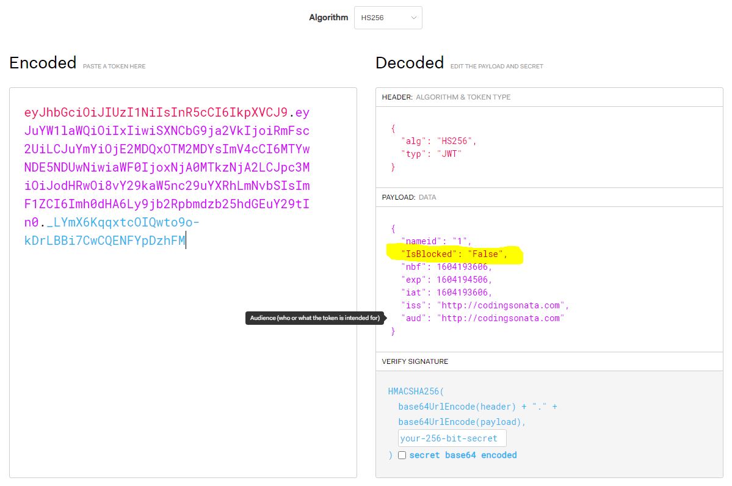
Task: Click the Encoded tab heading
Action: (42, 63)
